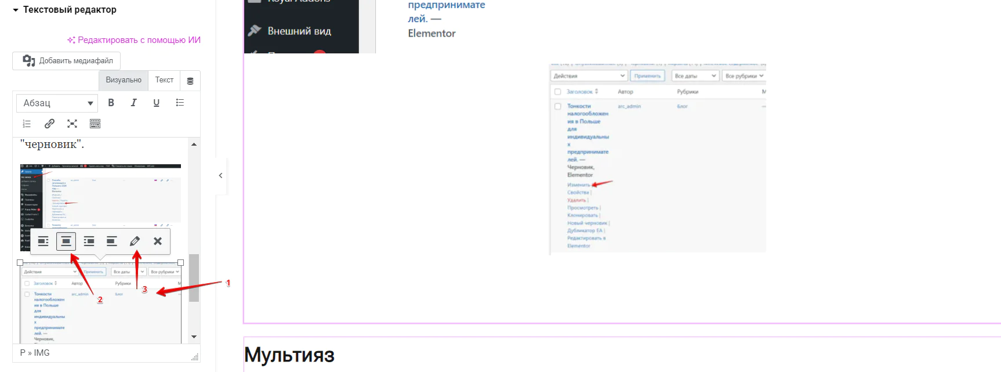Switch to the Визуально tab

pos(124,80)
